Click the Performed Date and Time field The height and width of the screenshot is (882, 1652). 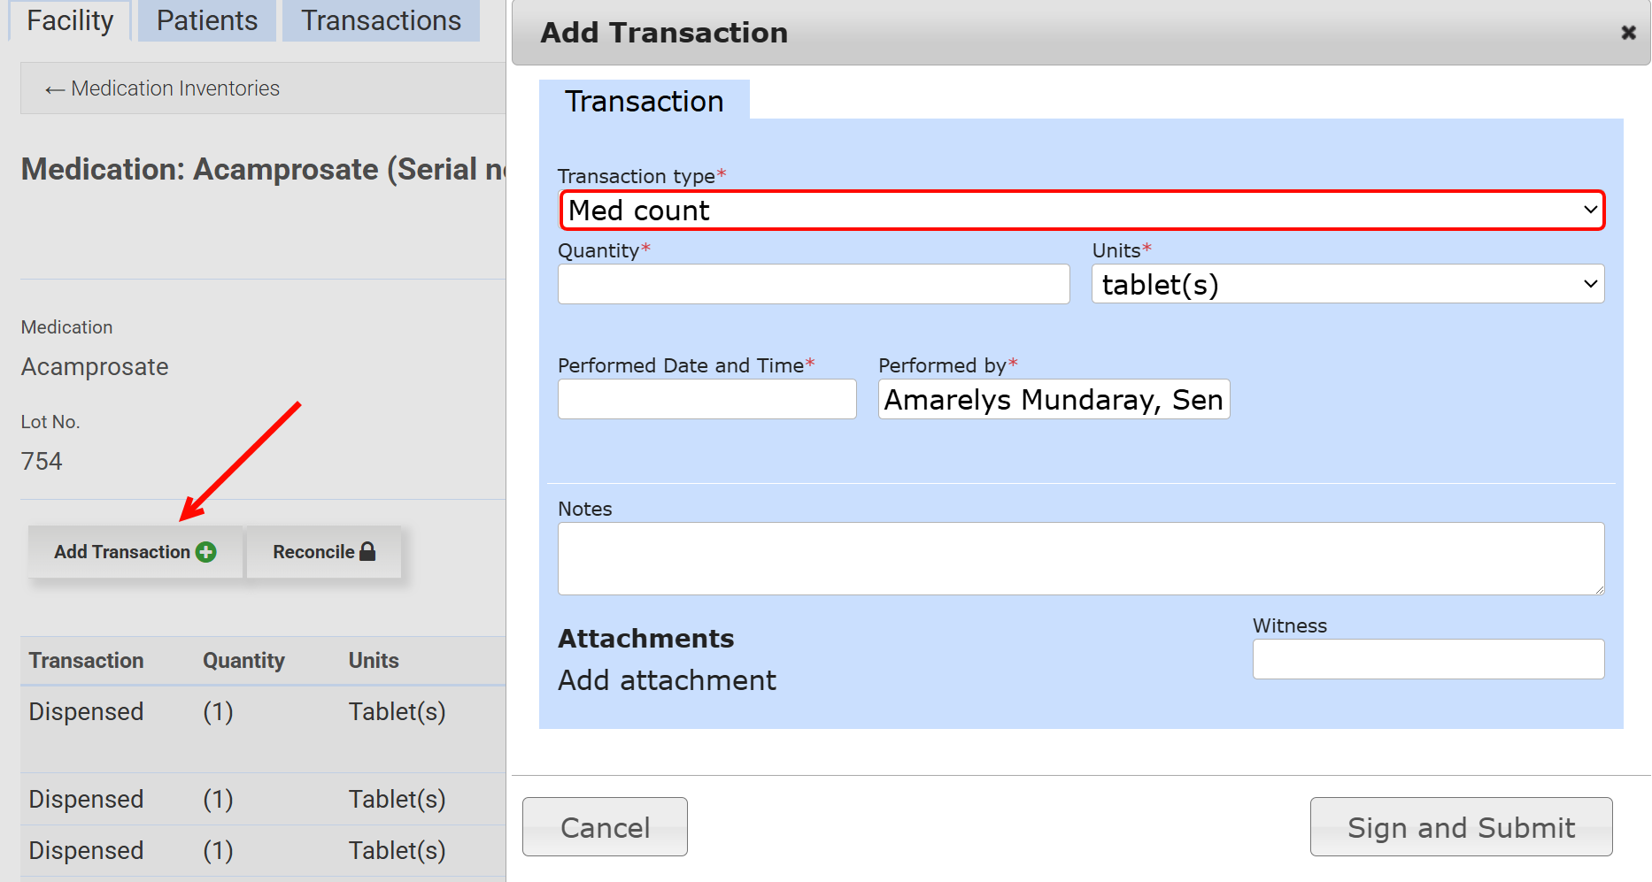(706, 400)
